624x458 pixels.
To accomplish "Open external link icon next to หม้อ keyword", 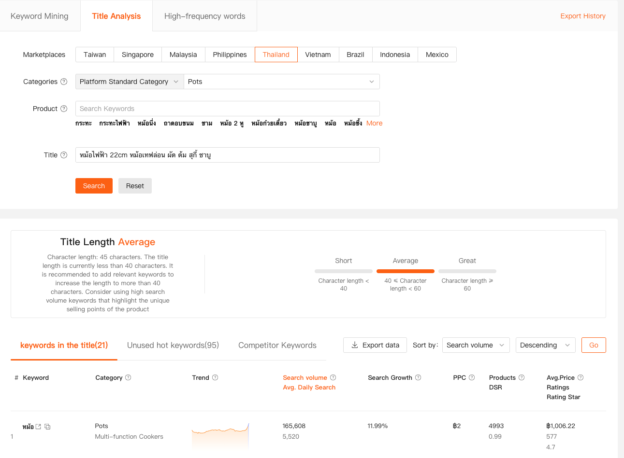I will click(39, 427).
